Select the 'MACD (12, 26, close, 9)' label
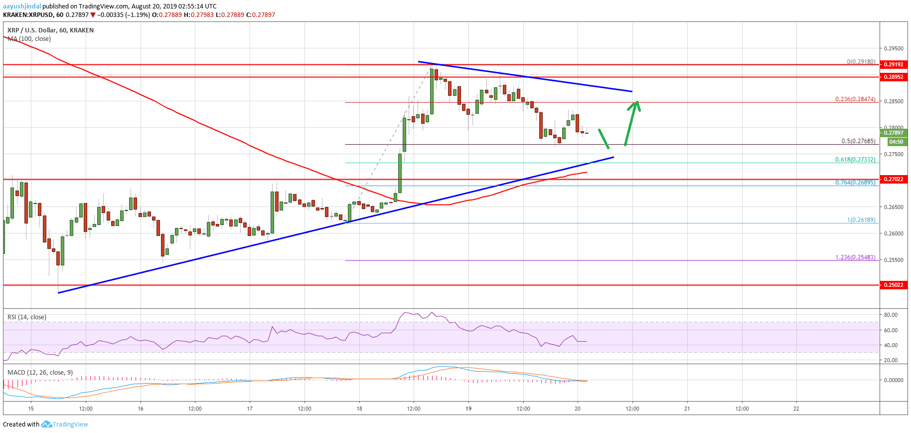This screenshot has height=433, width=911. coord(40,372)
